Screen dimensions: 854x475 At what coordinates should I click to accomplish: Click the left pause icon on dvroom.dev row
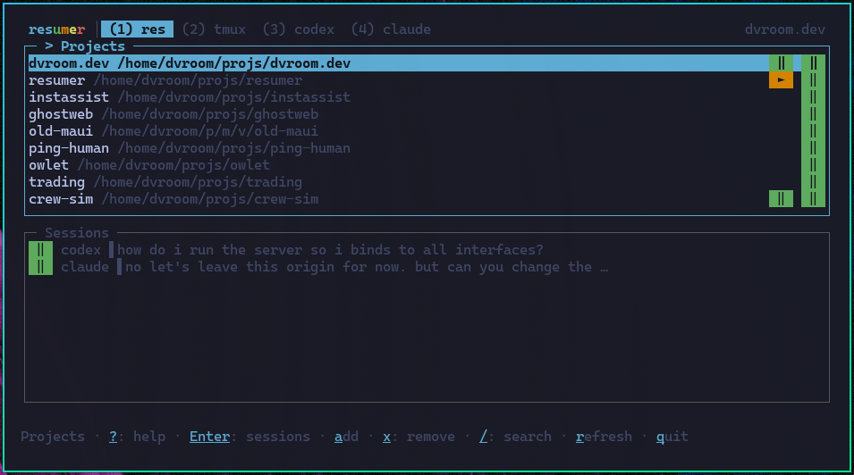point(781,63)
